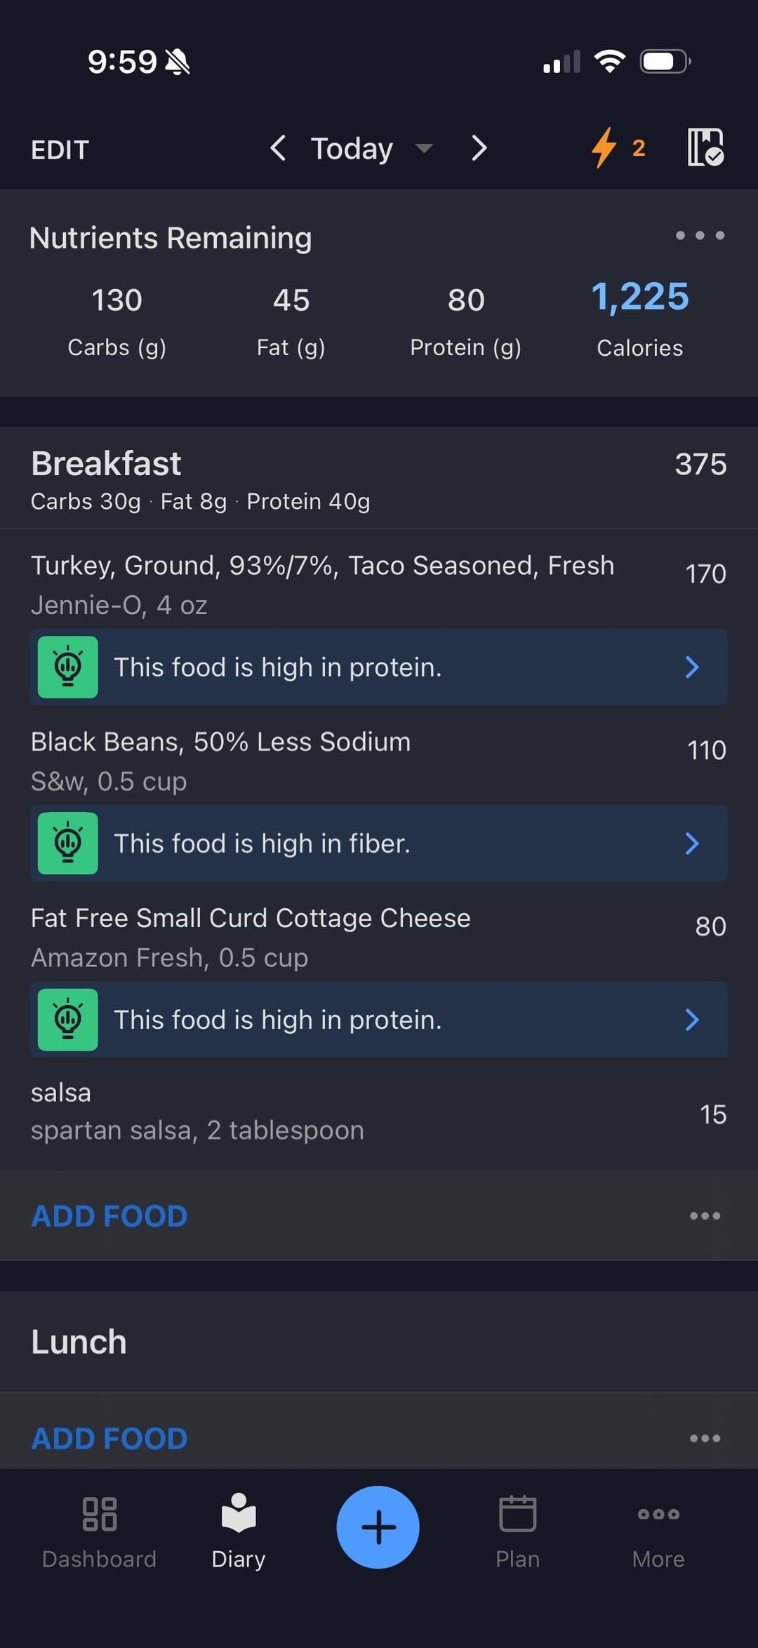Tap the EDIT button
The height and width of the screenshot is (1648, 758).
(x=60, y=149)
